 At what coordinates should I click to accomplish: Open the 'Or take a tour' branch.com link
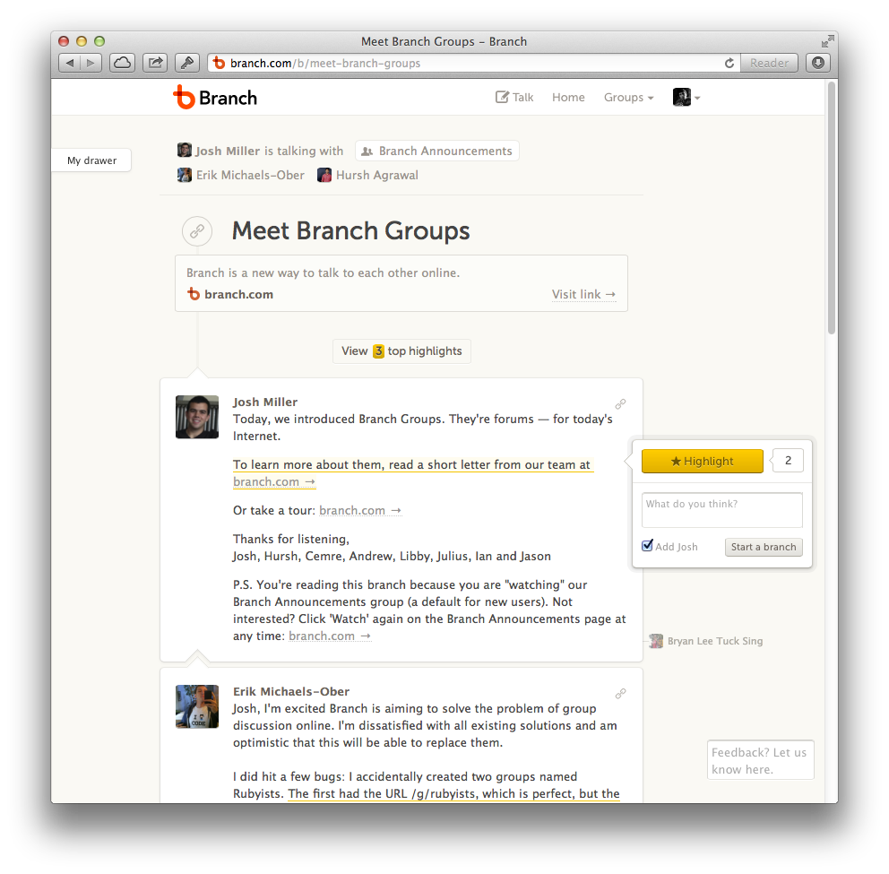click(360, 510)
